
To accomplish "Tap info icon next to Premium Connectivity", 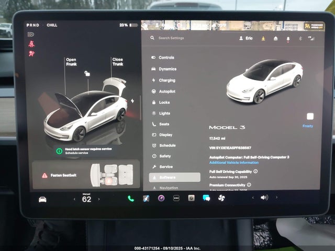I will pos(249,185).
